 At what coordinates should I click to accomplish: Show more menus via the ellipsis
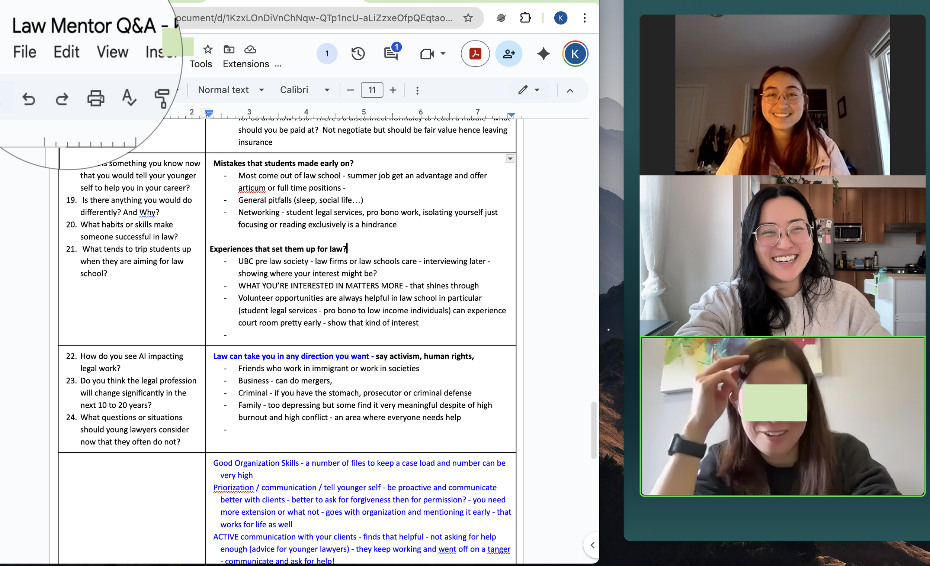coord(278,65)
